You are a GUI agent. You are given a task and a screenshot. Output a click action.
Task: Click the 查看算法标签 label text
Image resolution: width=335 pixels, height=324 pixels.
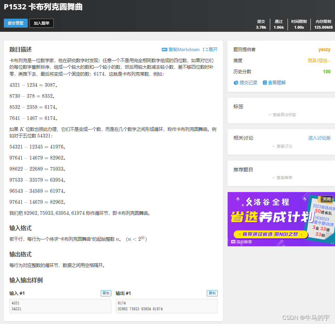coord(284,115)
